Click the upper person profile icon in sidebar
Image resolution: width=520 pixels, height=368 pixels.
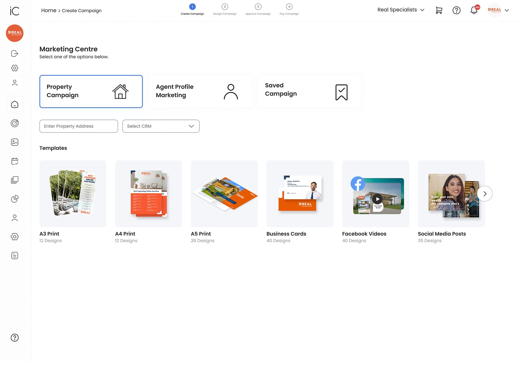15,83
